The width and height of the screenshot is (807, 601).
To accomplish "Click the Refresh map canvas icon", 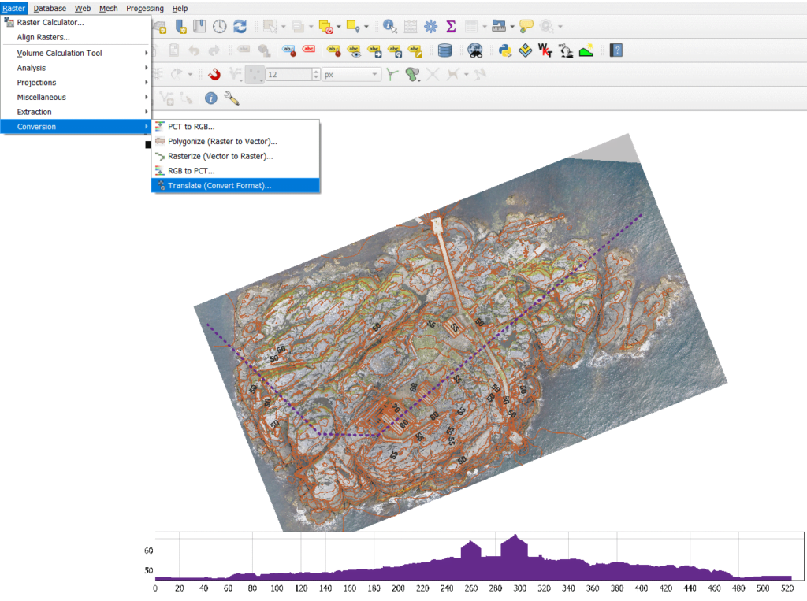I will tap(240, 27).
